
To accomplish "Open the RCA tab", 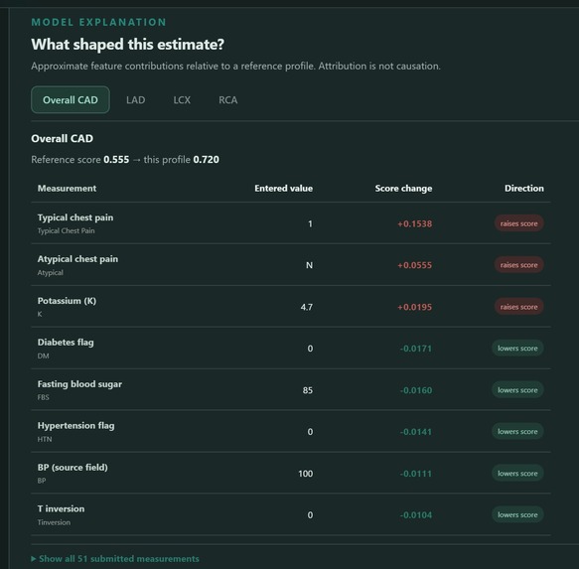I will coord(227,100).
